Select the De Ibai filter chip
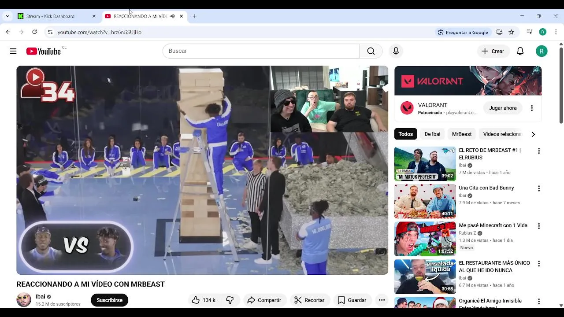 click(x=432, y=134)
